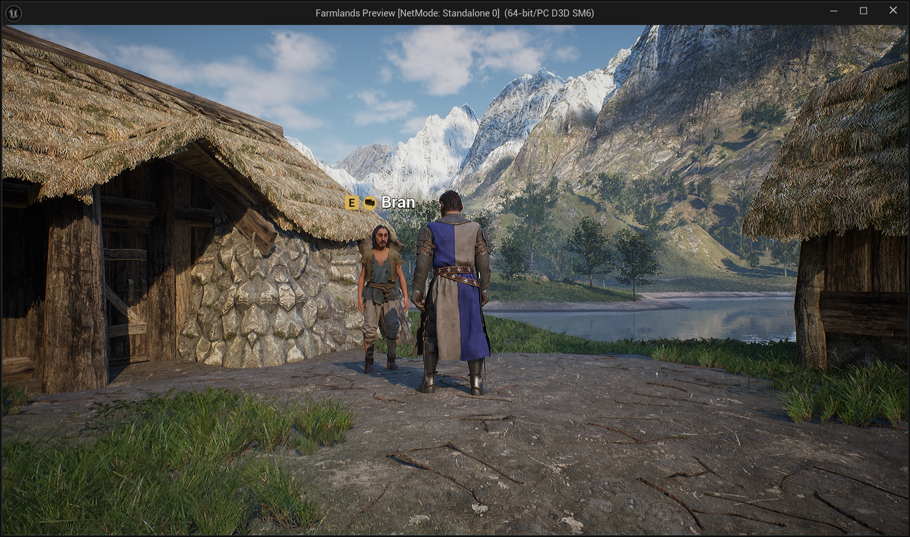Maximize the Farmlands Preview window
This screenshot has width=910, height=537.
tap(863, 11)
